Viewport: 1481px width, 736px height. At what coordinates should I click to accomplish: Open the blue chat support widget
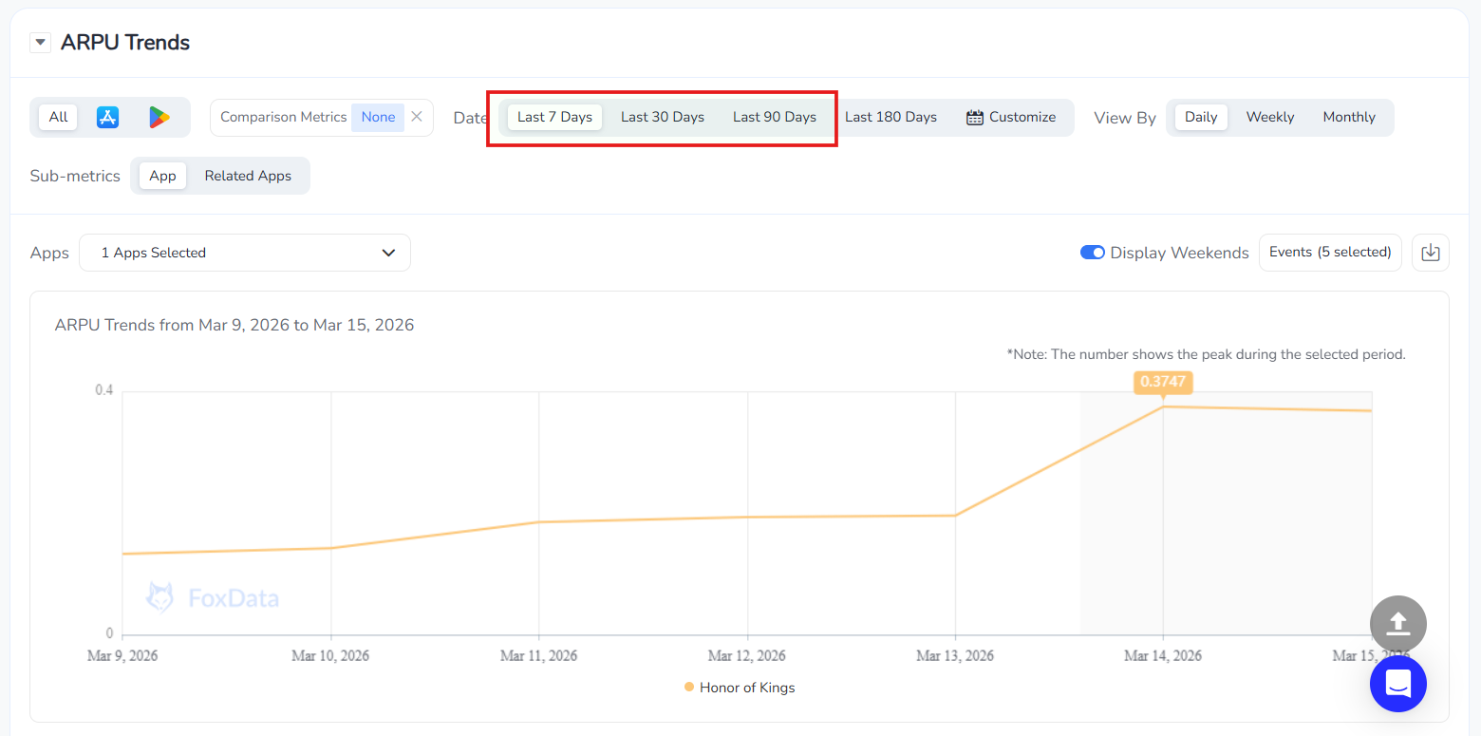tap(1397, 683)
